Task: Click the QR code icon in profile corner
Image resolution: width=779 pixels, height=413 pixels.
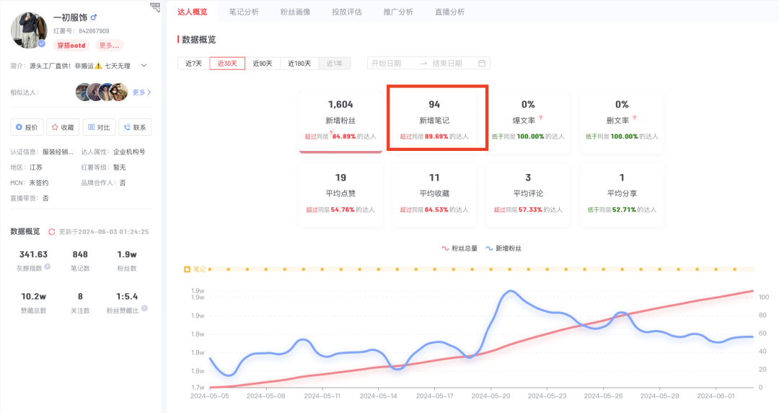Action: (155, 7)
